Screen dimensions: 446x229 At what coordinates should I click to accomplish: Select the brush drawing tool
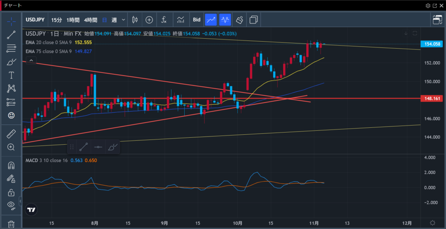click(11, 62)
